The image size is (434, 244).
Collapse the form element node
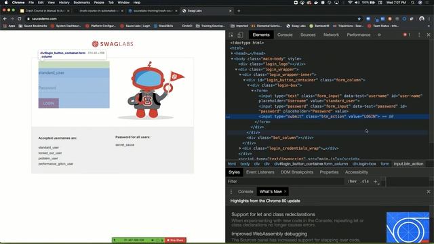coord(252,91)
